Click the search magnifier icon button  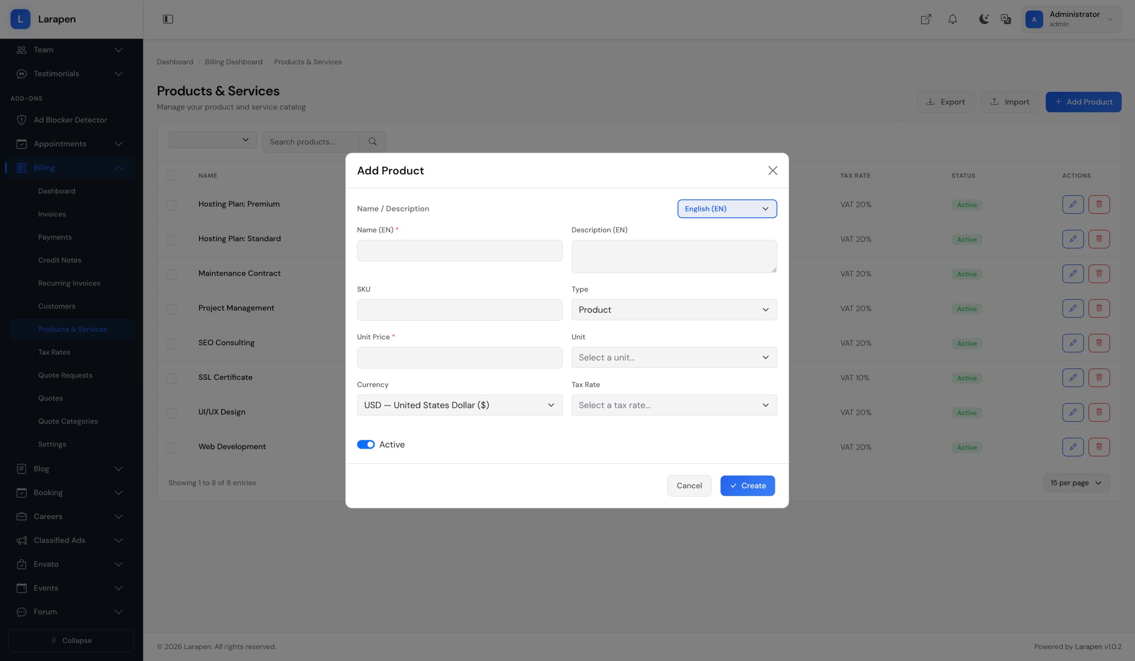[x=372, y=142]
